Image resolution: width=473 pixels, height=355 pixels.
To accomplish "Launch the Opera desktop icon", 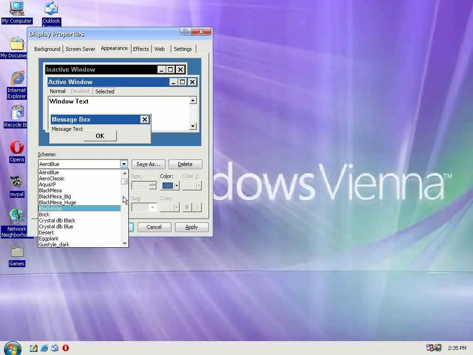I will coord(17,147).
